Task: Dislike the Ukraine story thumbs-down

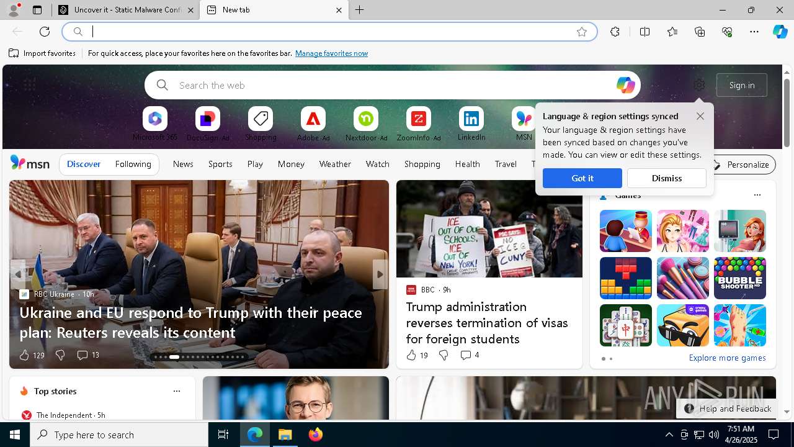Action: [x=60, y=355]
